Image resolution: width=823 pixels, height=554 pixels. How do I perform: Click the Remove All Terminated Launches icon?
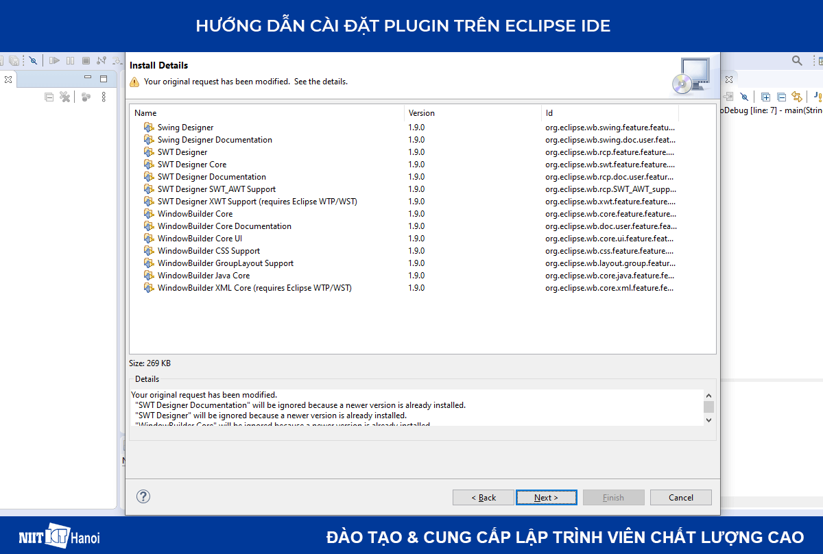tap(64, 97)
